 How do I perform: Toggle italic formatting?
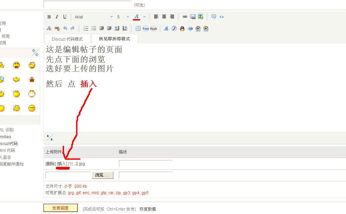coord(57,17)
